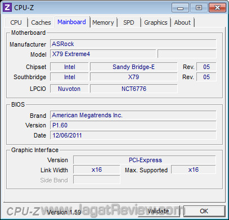Switch to the CPU tab

click(x=16, y=22)
